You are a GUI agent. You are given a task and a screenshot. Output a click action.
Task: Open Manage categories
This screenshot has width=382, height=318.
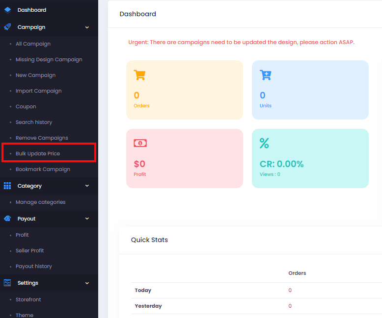41,202
